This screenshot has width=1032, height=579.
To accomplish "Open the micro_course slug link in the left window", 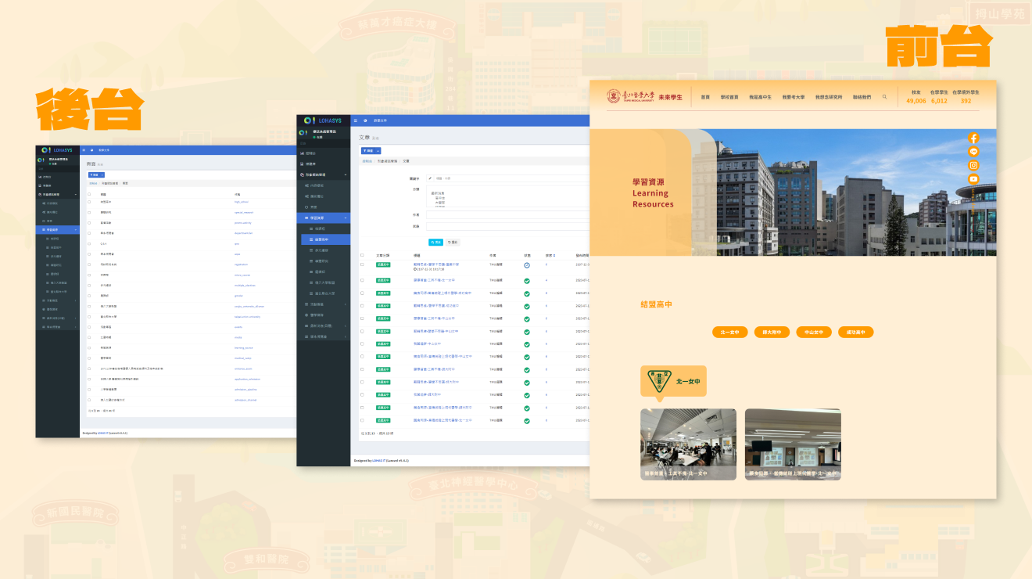I will click(x=243, y=275).
